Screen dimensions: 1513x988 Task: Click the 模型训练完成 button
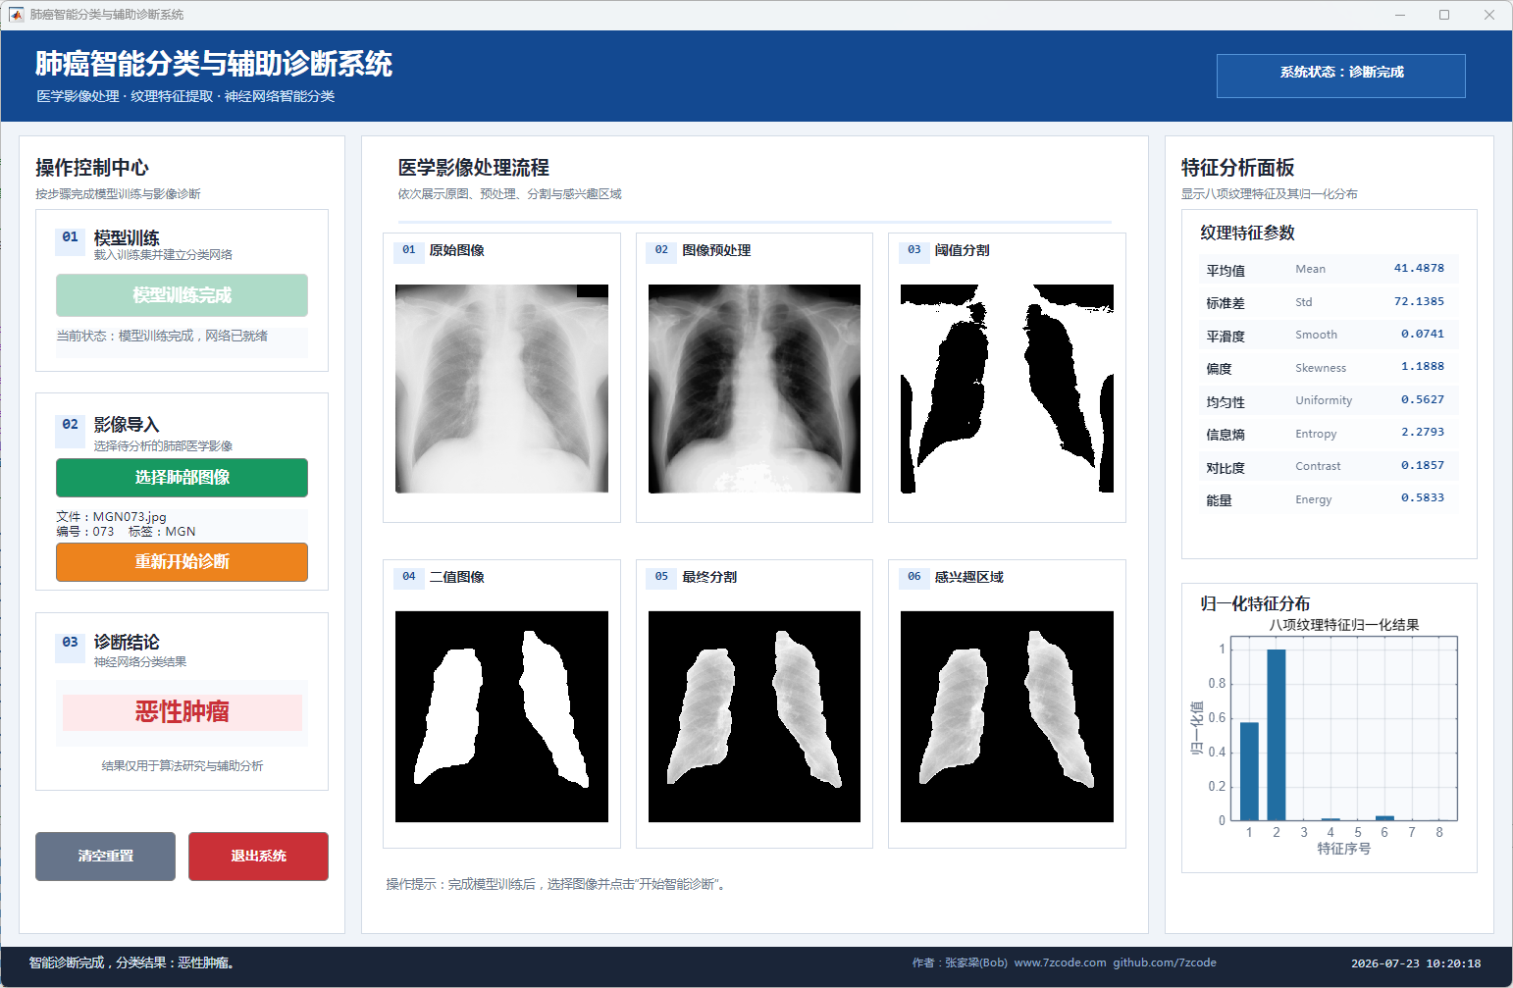(182, 295)
